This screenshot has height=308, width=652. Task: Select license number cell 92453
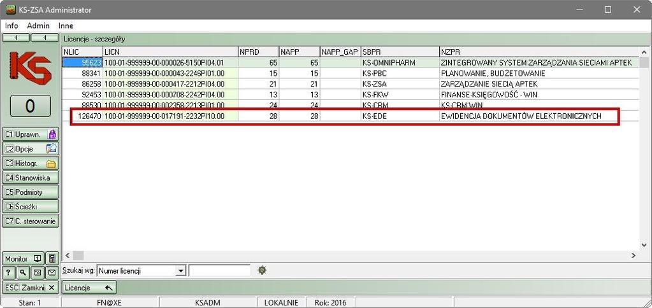tap(82, 95)
